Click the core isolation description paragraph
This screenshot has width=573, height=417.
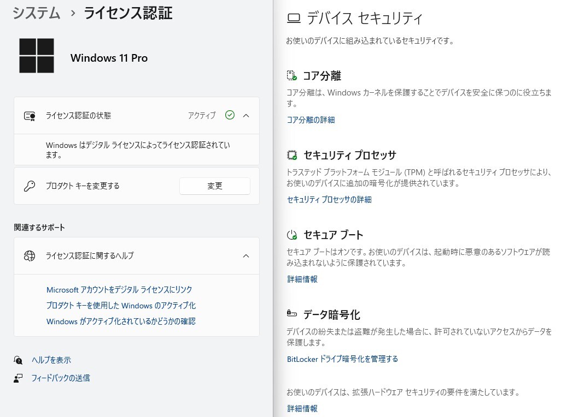pyautogui.click(x=419, y=98)
